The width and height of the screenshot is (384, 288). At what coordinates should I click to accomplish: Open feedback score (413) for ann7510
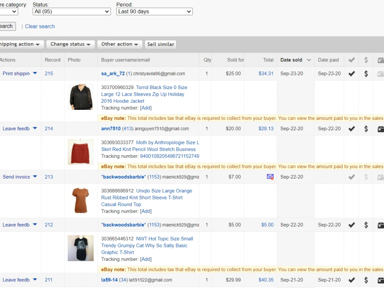tap(127, 129)
